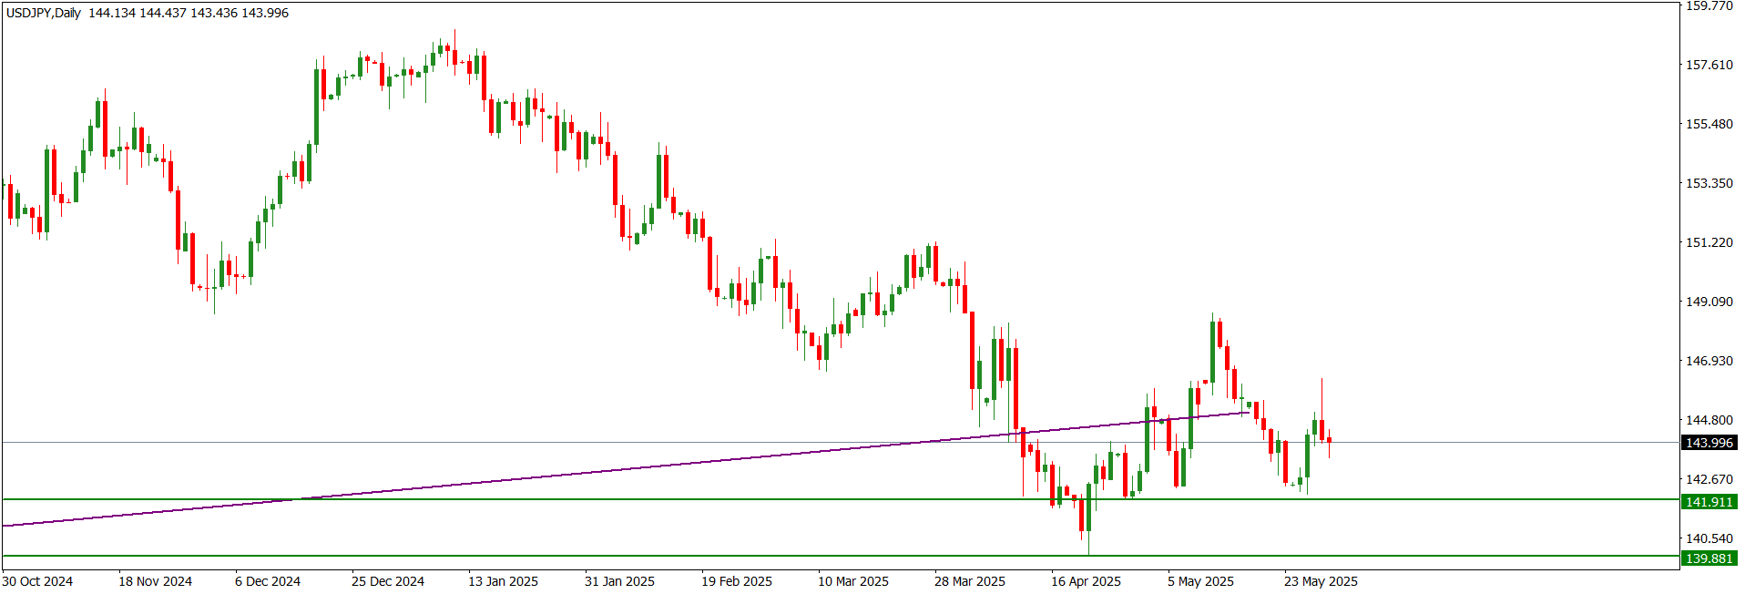Click the OHLC values text beside the title

click(x=189, y=13)
